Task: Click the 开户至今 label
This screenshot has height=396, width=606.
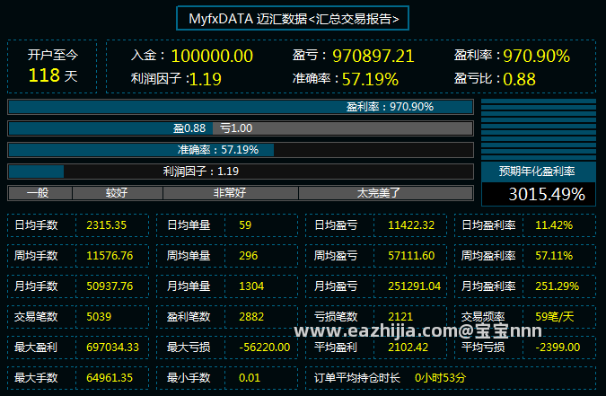Action: 53,55
